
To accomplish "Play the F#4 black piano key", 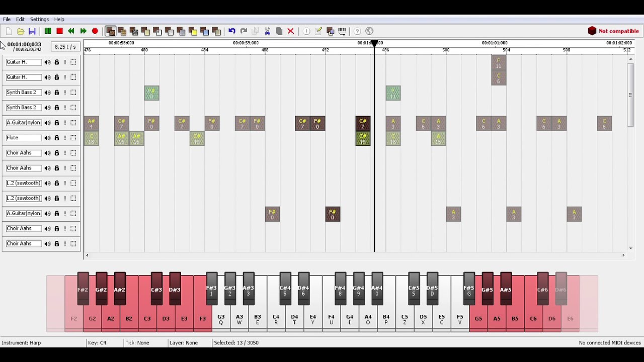I will coord(340,289).
